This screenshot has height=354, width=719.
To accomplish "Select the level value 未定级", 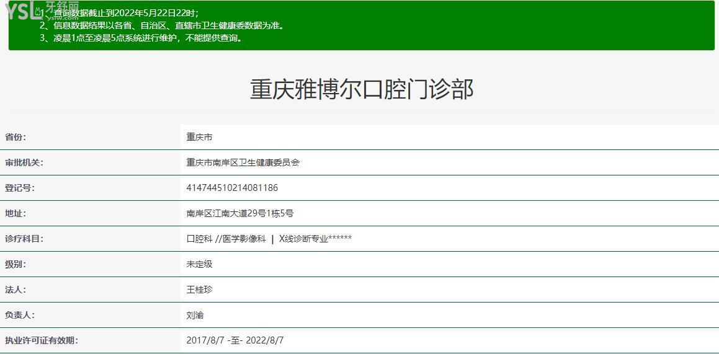I will [200, 264].
